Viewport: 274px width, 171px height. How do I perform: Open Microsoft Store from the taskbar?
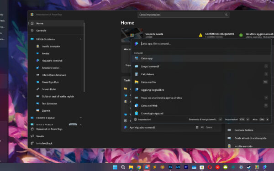(x=202, y=167)
